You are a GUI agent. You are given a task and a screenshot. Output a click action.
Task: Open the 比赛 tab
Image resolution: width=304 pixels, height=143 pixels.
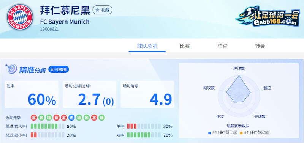point(185,46)
